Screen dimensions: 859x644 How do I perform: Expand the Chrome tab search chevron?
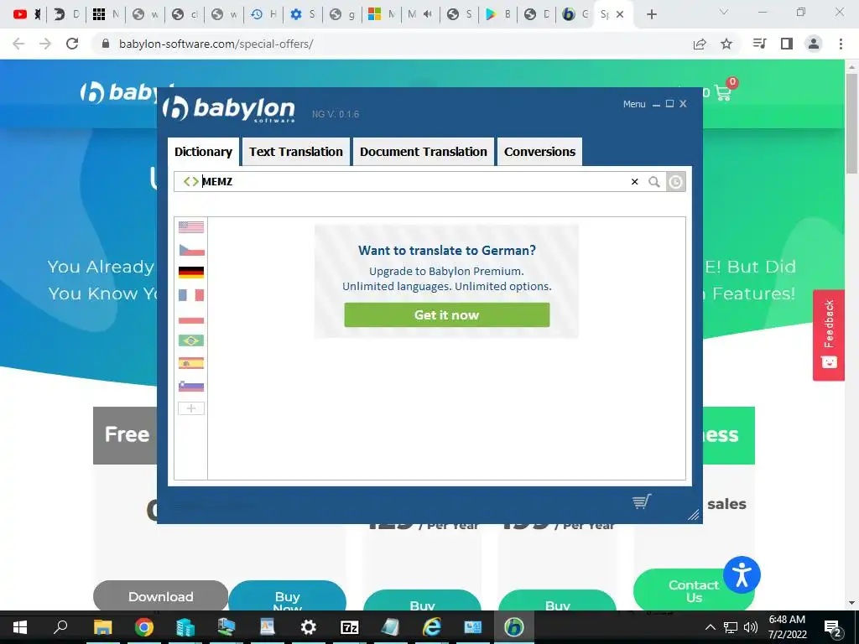pos(723,12)
